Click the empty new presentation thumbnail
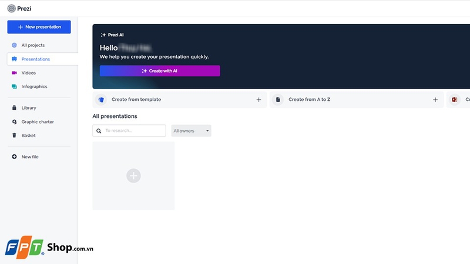The width and height of the screenshot is (470, 264). 133,175
